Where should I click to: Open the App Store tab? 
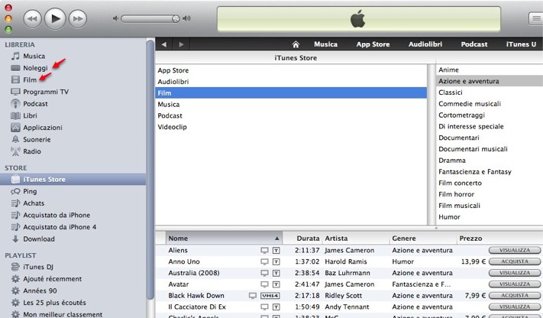[373, 44]
